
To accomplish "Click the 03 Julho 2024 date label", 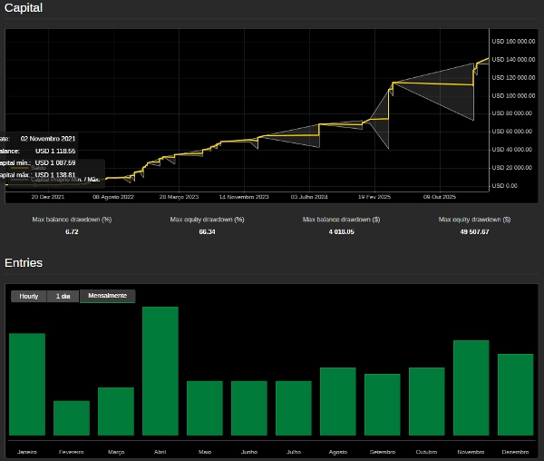I will coord(309,197).
